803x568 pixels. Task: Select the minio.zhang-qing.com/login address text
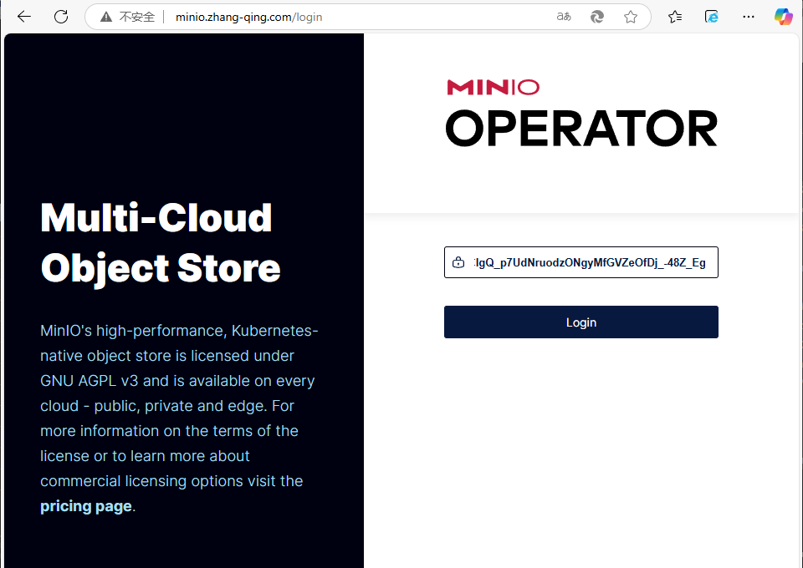(249, 17)
